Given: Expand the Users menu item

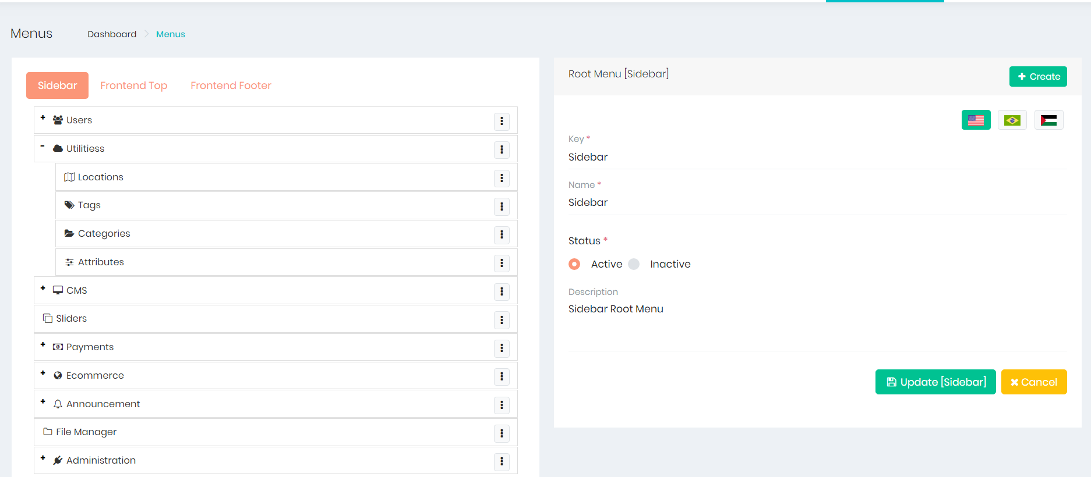Looking at the screenshot, I should tap(43, 118).
